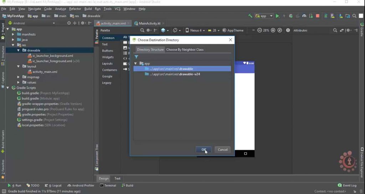
Task: Expand the manifests folder in project tree
Action: (x=13, y=35)
